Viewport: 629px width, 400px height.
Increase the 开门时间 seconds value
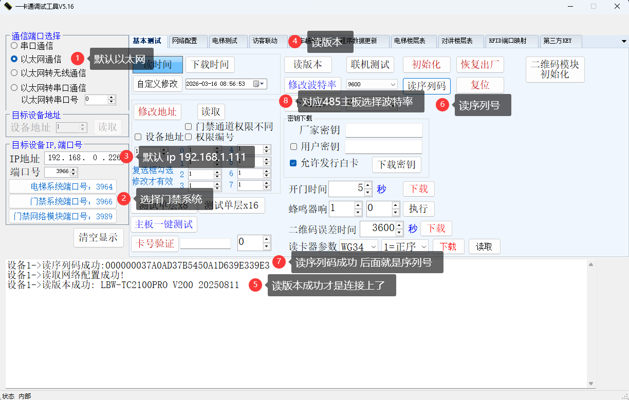pyautogui.click(x=368, y=185)
